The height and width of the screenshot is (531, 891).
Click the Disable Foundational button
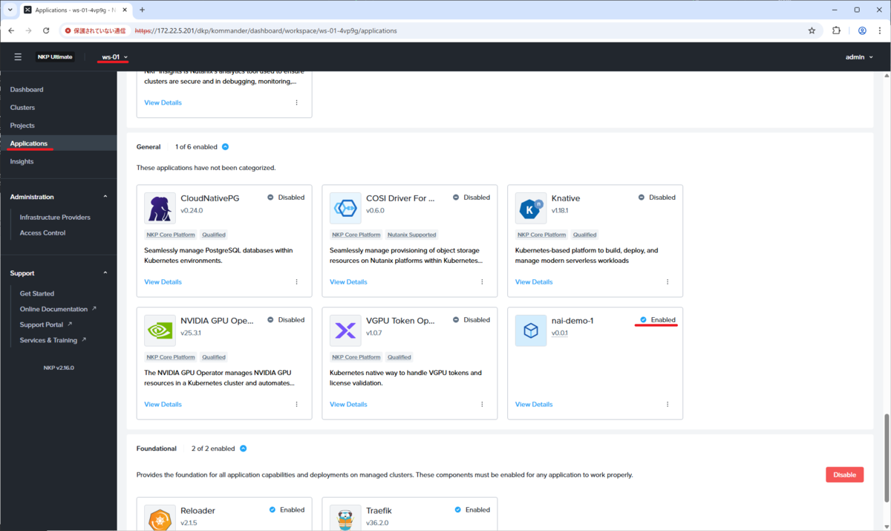844,475
